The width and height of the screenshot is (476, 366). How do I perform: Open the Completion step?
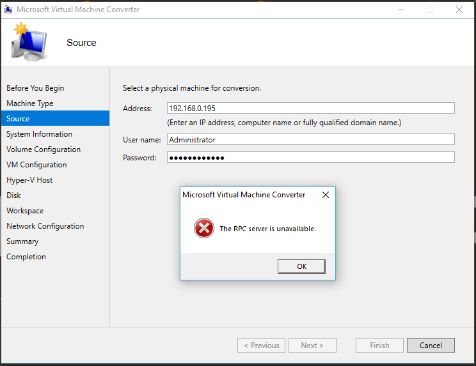pyautogui.click(x=26, y=257)
